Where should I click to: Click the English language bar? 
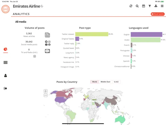pyautogui.click(x=146, y=34)
